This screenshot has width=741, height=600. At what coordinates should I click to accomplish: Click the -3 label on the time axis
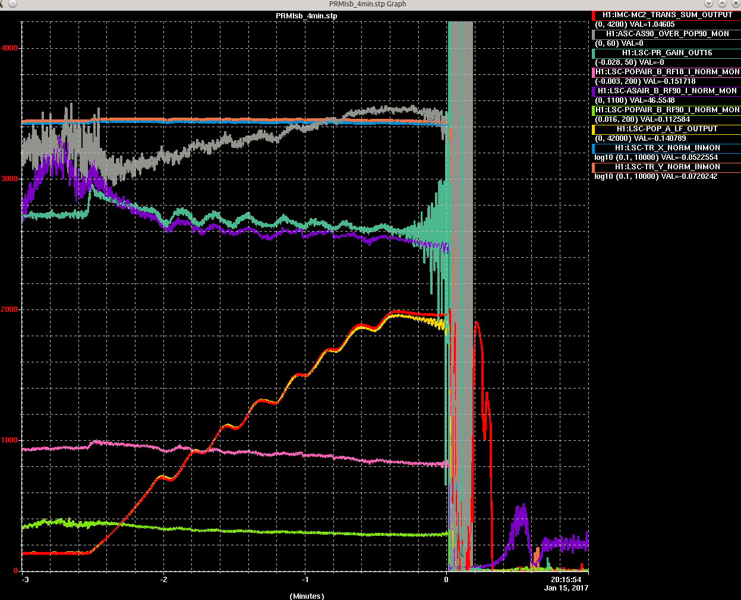[24, 579]
